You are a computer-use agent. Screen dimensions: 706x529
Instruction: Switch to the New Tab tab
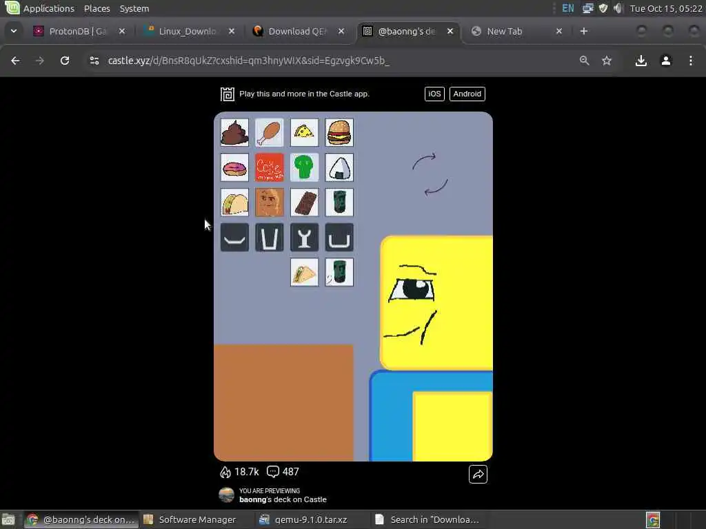[x=504, y=32]
